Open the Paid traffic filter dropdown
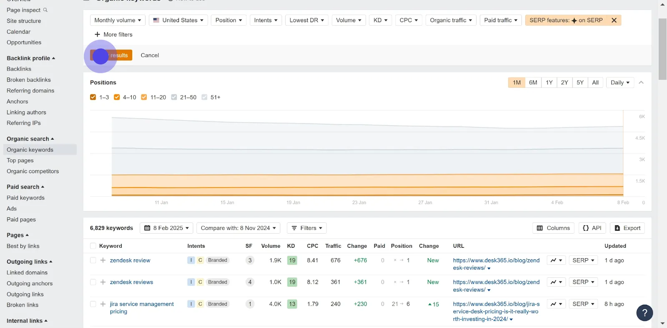The height and width of the screenshot is (328, 667). [x=501, y=20]
